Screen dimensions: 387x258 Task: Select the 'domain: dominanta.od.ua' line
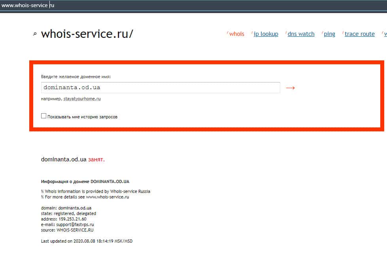66,208
